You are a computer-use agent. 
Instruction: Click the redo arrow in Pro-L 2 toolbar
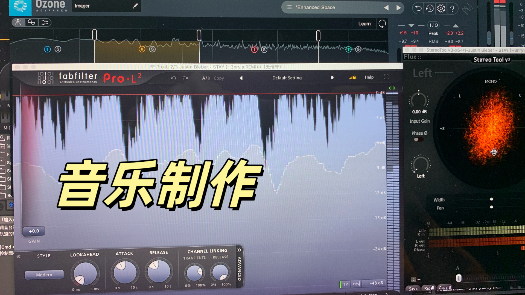(x=185, y=78)
